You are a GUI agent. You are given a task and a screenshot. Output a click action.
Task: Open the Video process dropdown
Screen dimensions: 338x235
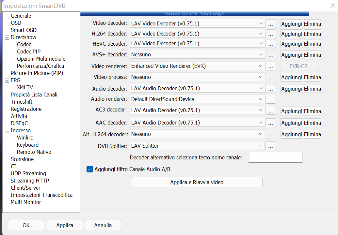(x=197, y=77)
